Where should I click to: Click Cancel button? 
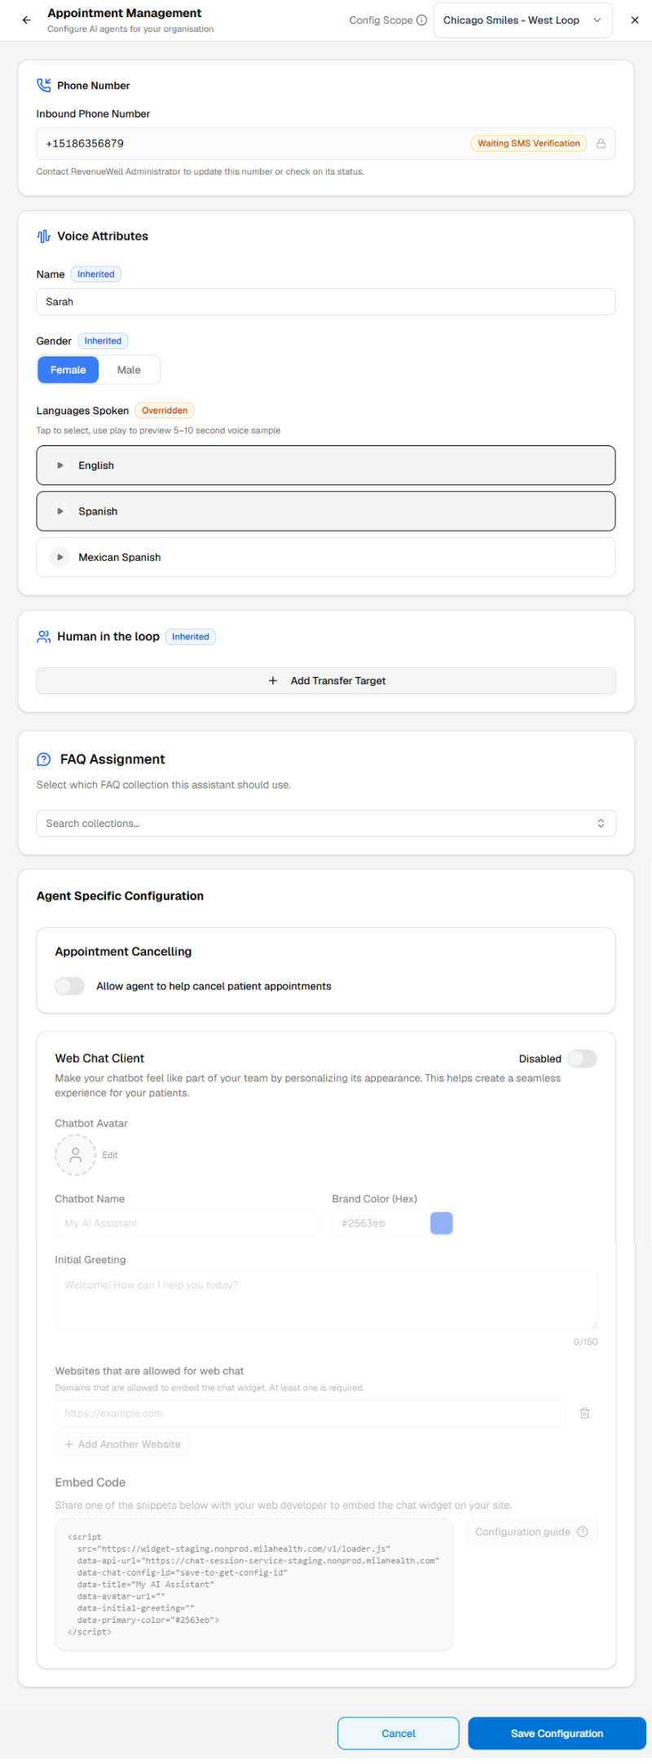pos(399,1734)
